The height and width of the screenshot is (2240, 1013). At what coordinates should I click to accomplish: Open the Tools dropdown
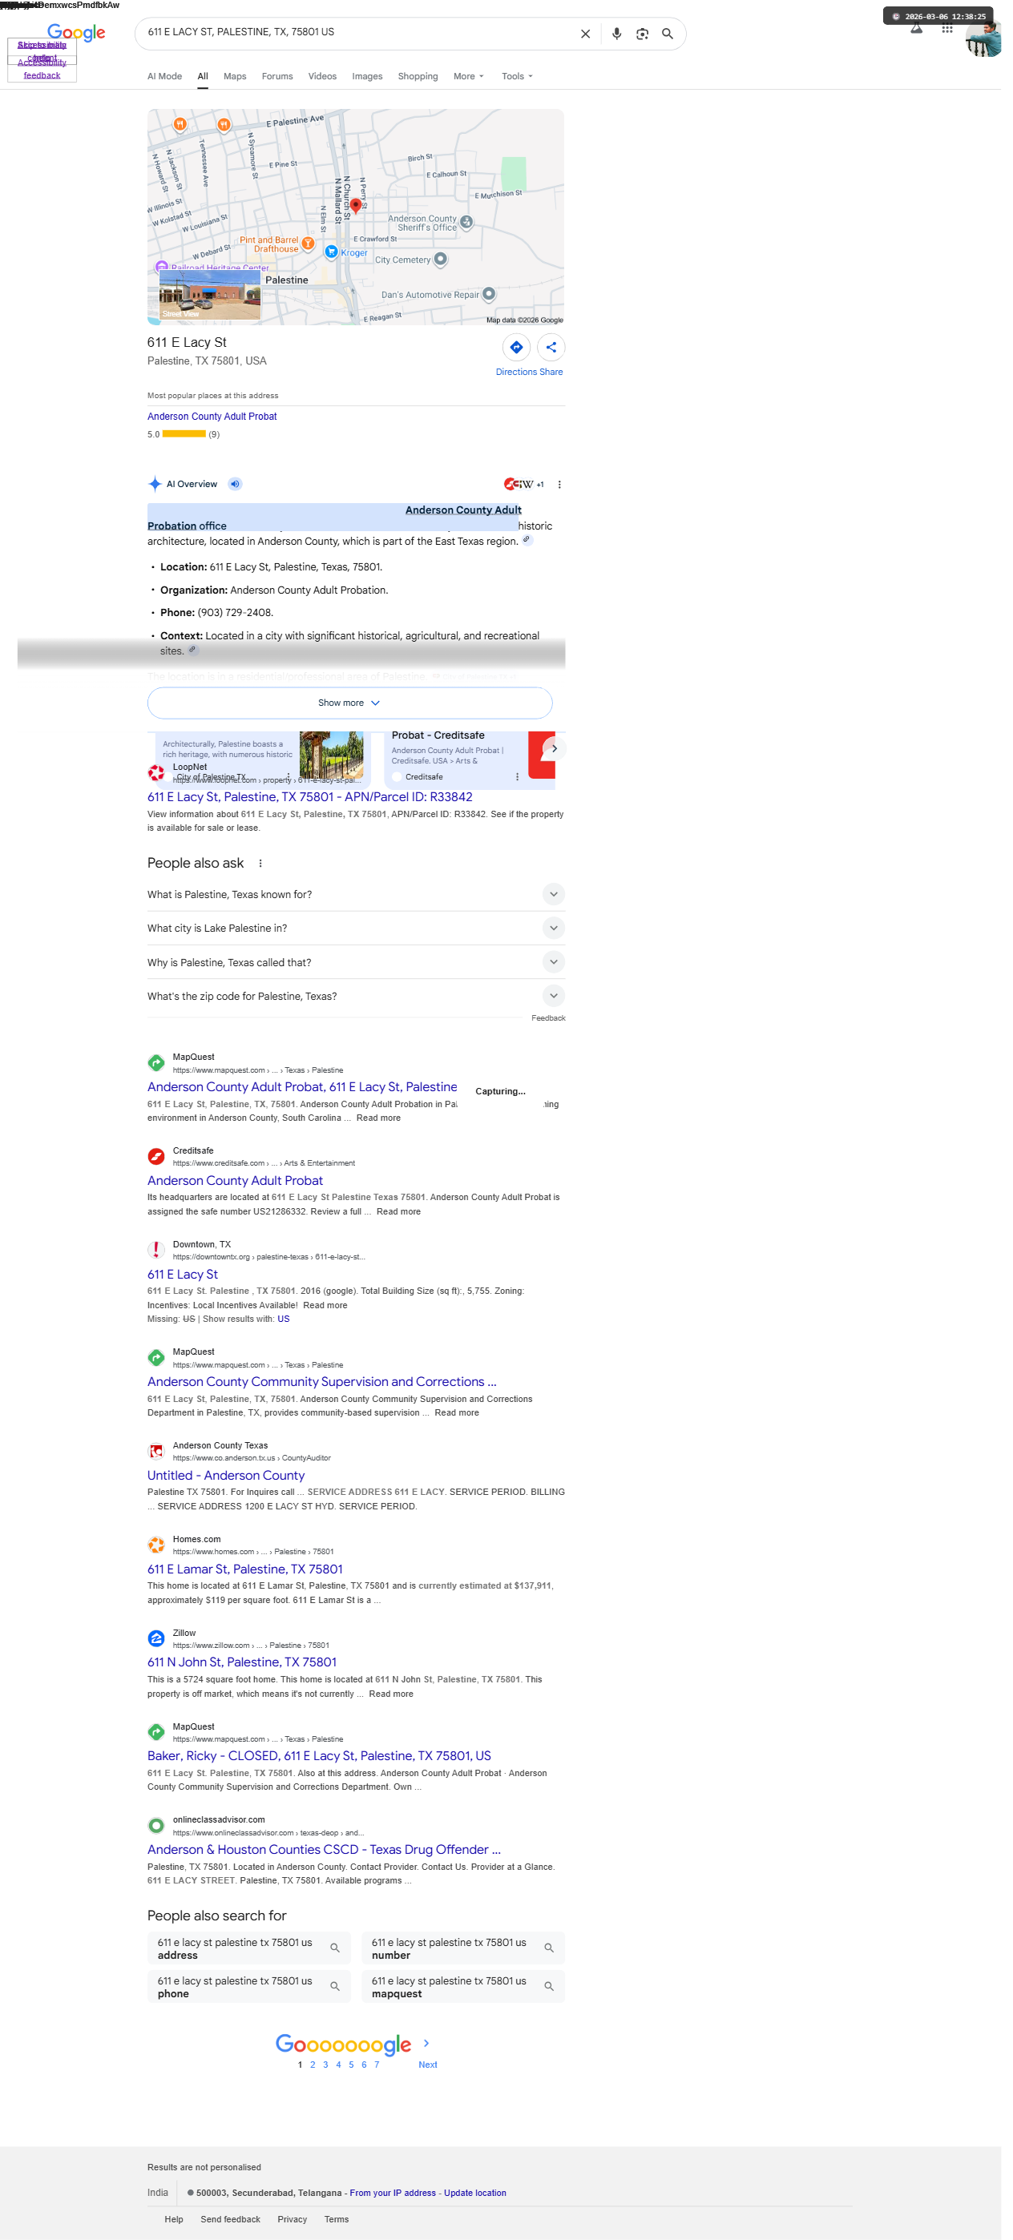516,77
